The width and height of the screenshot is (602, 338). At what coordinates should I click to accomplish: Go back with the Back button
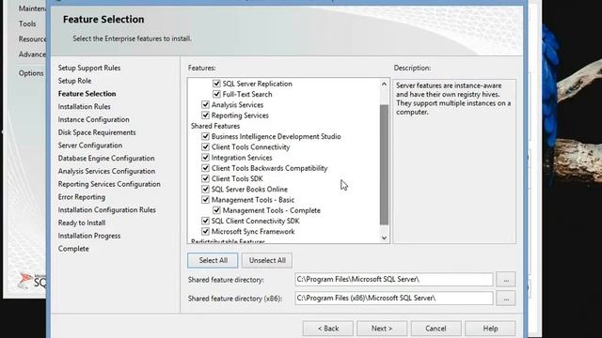click(x=328, y=329)
